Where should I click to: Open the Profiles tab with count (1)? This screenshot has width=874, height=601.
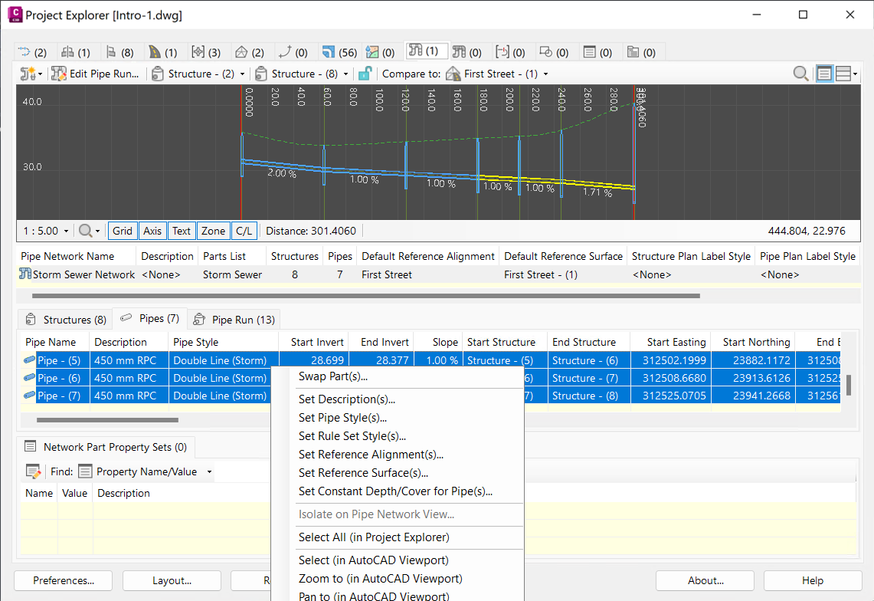pos(76,52)
